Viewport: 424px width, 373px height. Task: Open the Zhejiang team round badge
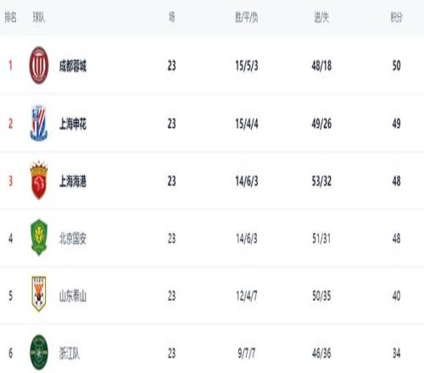click(x=39, y=352)
